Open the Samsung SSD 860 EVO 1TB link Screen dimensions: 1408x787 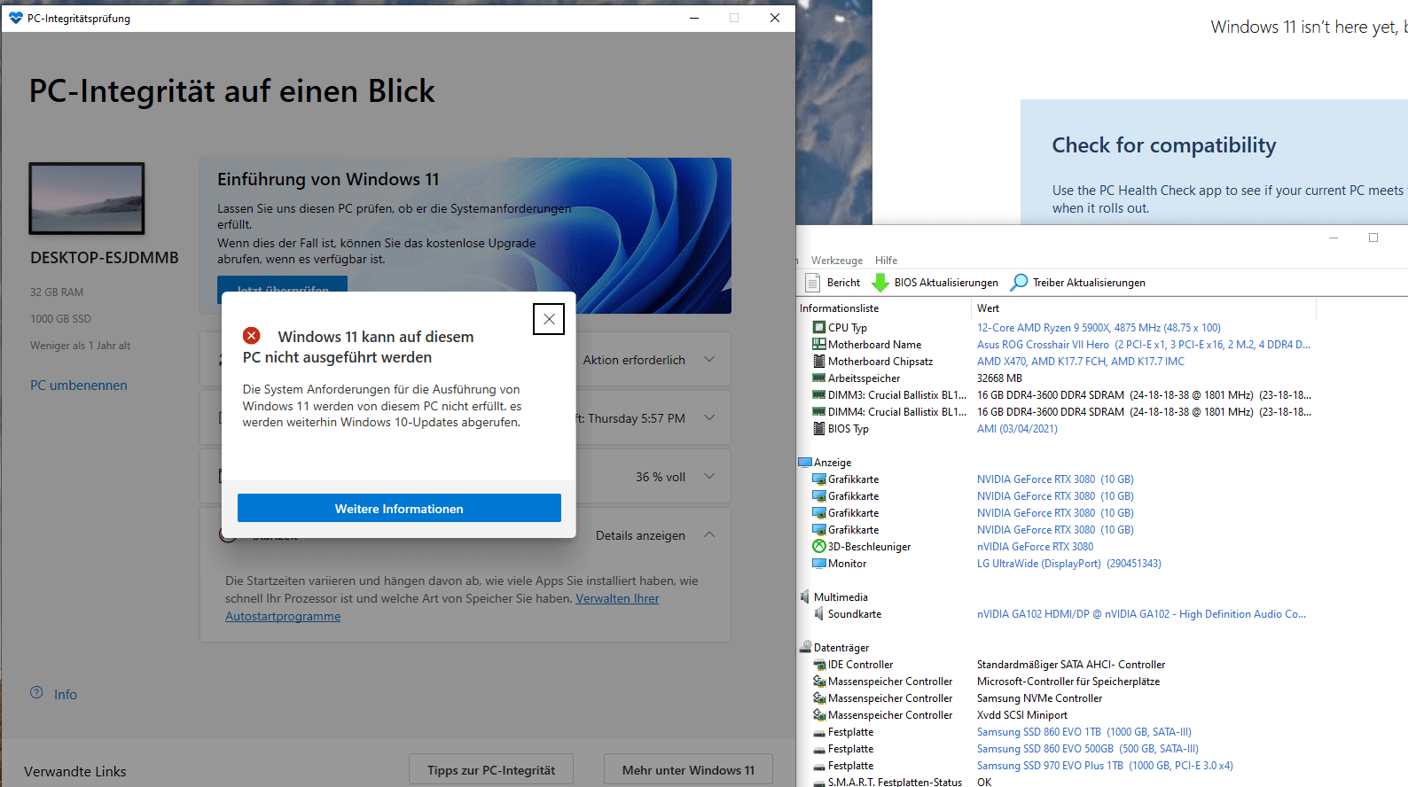coord(1083,731)
